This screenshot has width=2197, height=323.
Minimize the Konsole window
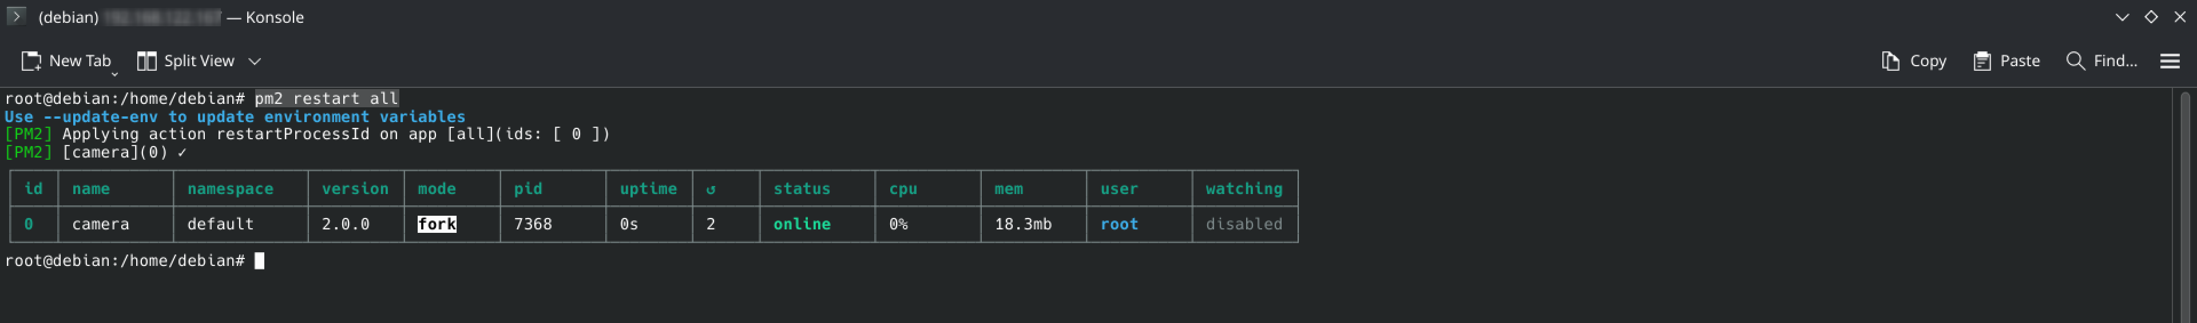[2122, 17]
